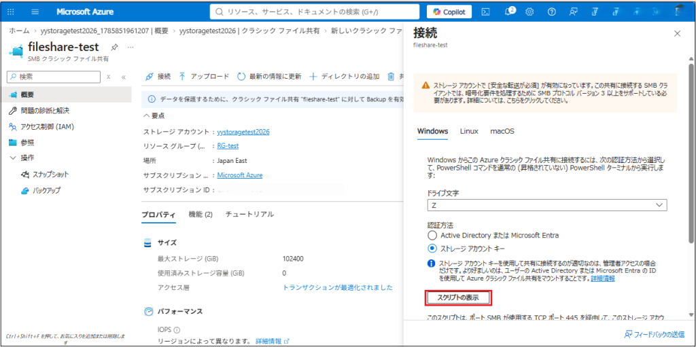696x347 pixels.
Task: Close the 接続 panel with the X
Action: pyautogui.click(x=677, y=34)
